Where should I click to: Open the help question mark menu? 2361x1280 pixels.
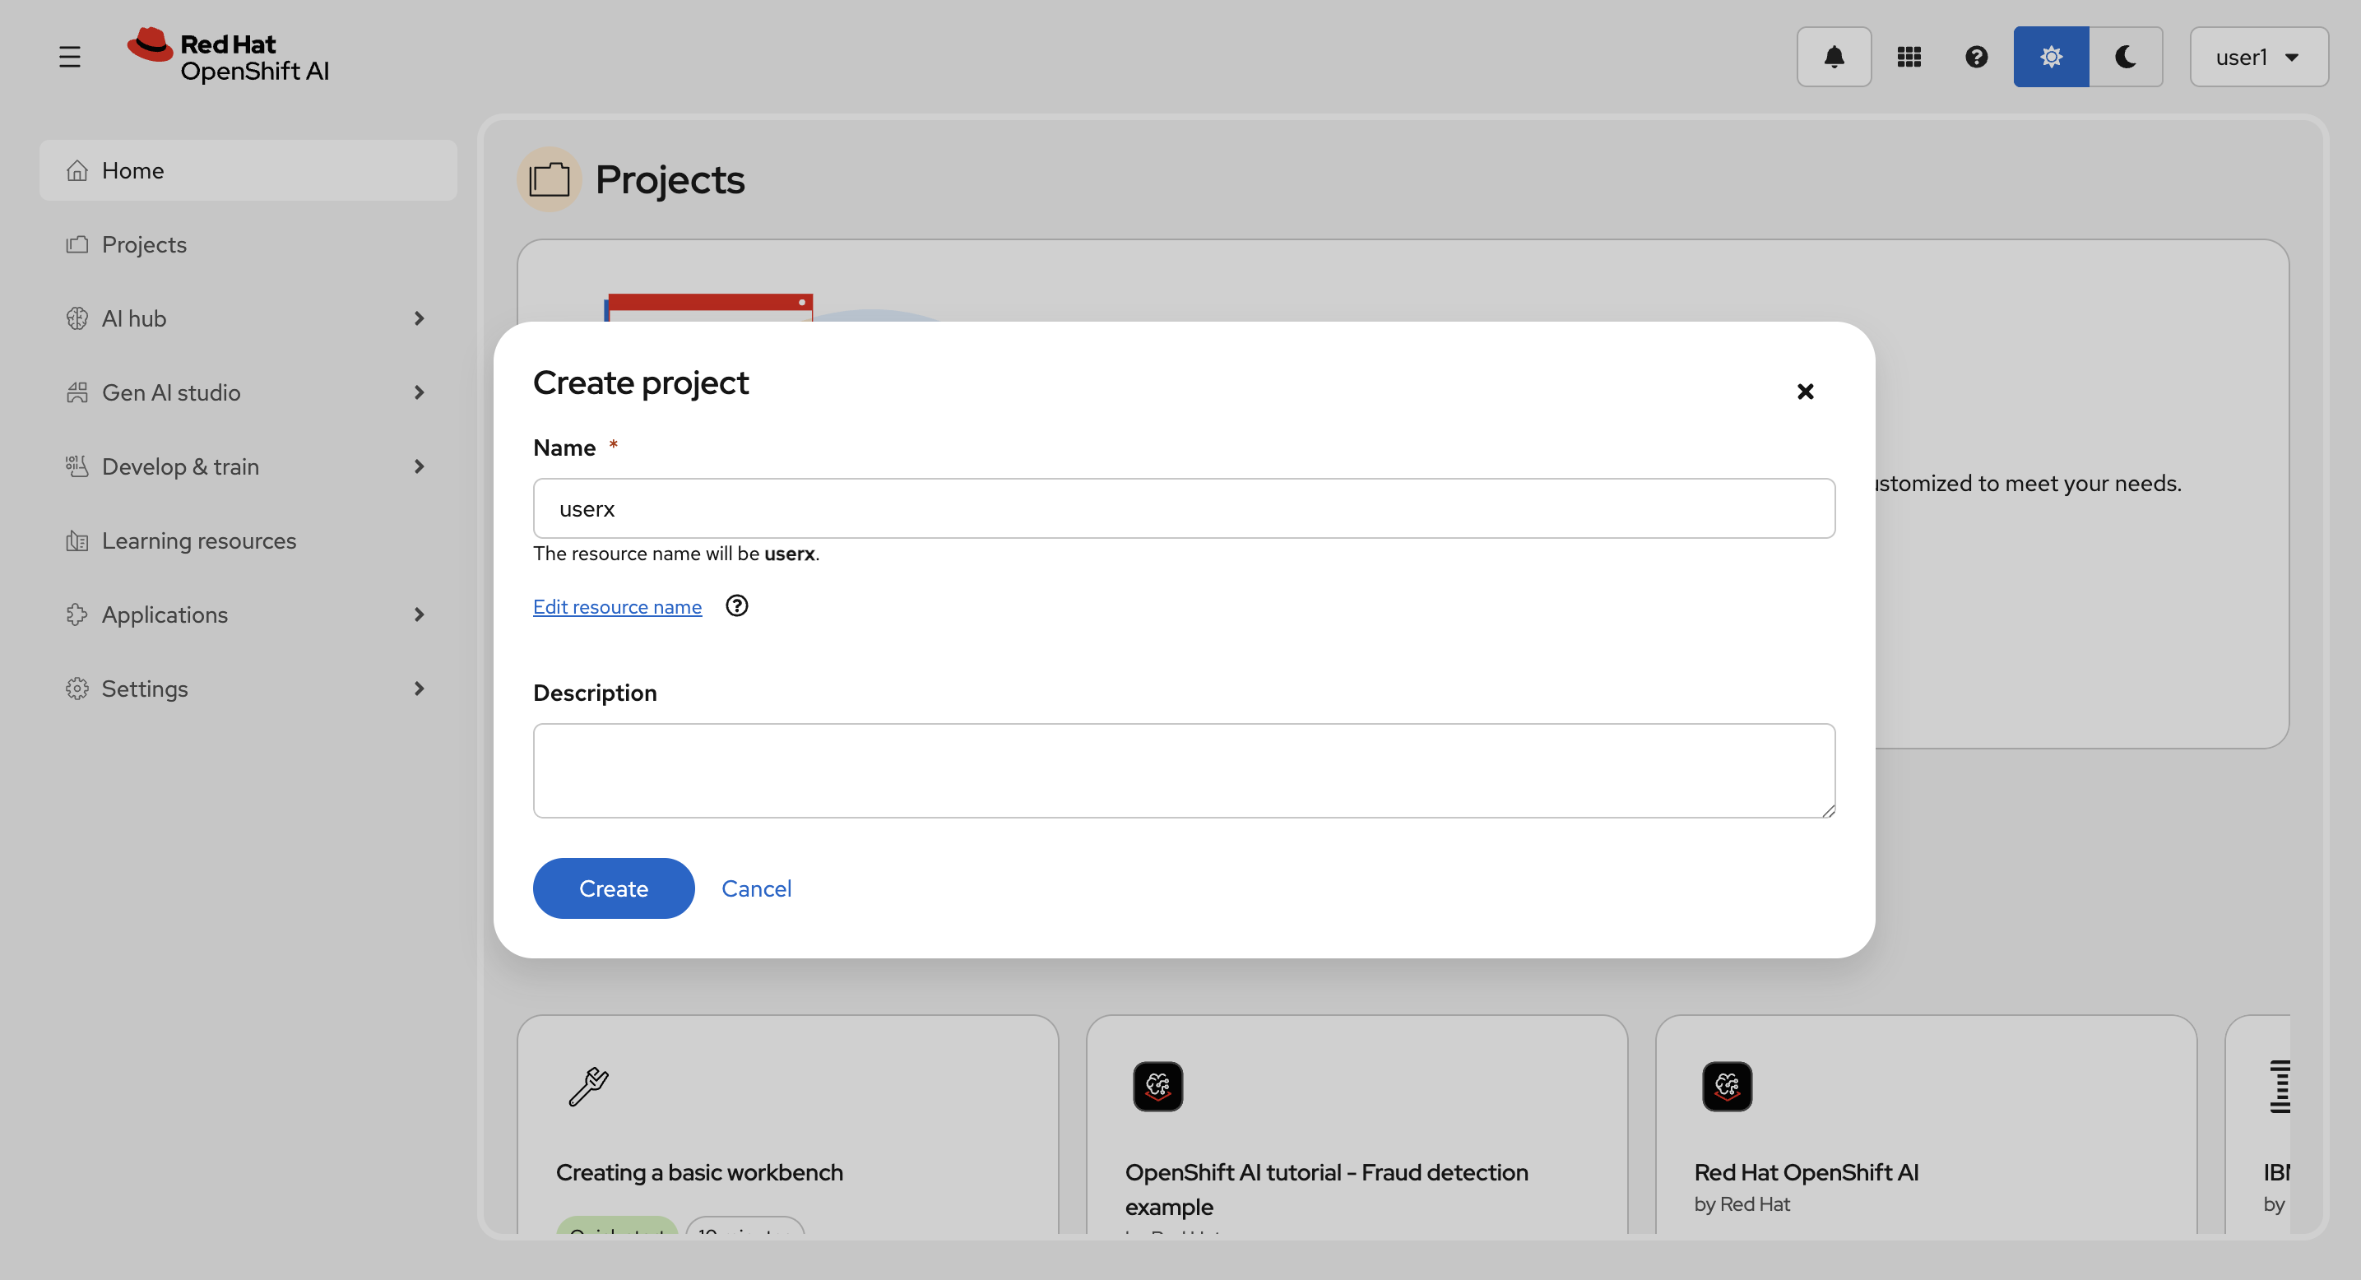(1976, 57)
